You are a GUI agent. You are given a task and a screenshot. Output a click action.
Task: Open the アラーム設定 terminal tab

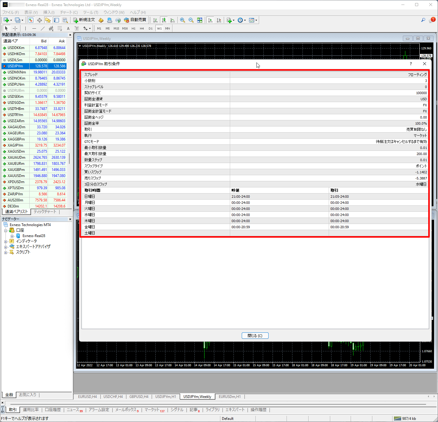coord(99,410)
